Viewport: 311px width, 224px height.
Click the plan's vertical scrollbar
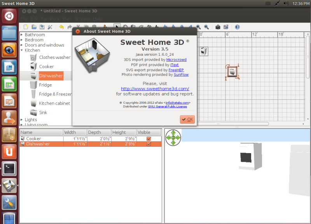pyautogui.click(x=308, y=56)
